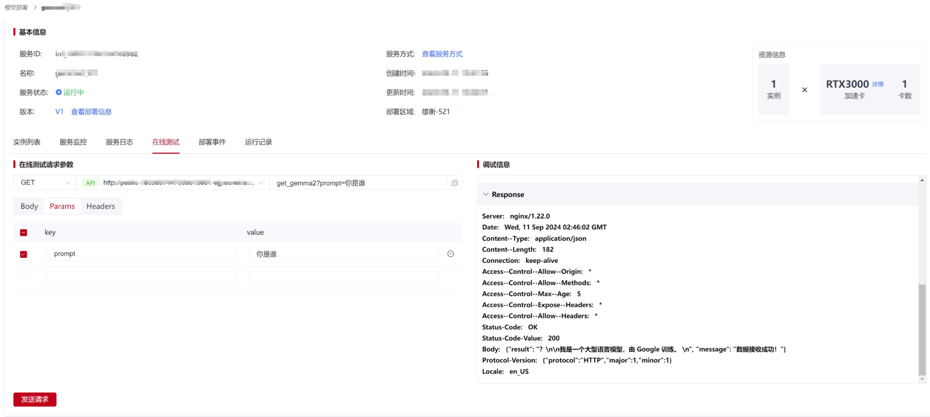Open 查看部署信息 link
This screenshot has width=930, height=417.
click(90, 112)
